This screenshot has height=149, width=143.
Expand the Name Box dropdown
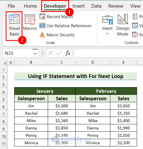[x=35, y=54]
